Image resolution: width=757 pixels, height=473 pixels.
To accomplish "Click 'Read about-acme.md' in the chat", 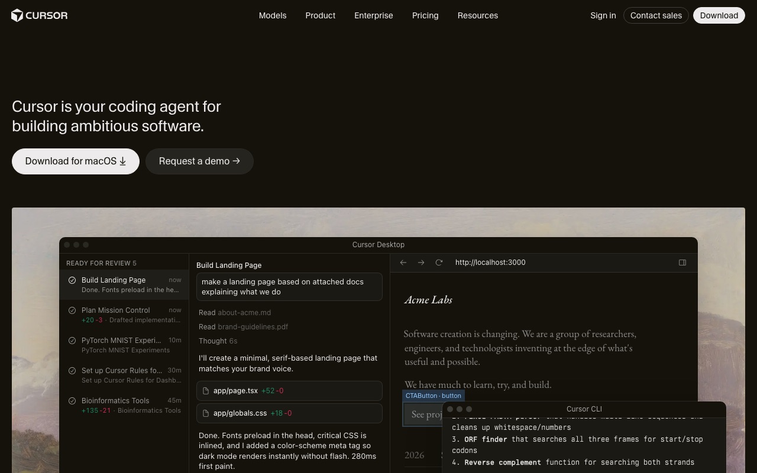I will (x=235, y=313).
